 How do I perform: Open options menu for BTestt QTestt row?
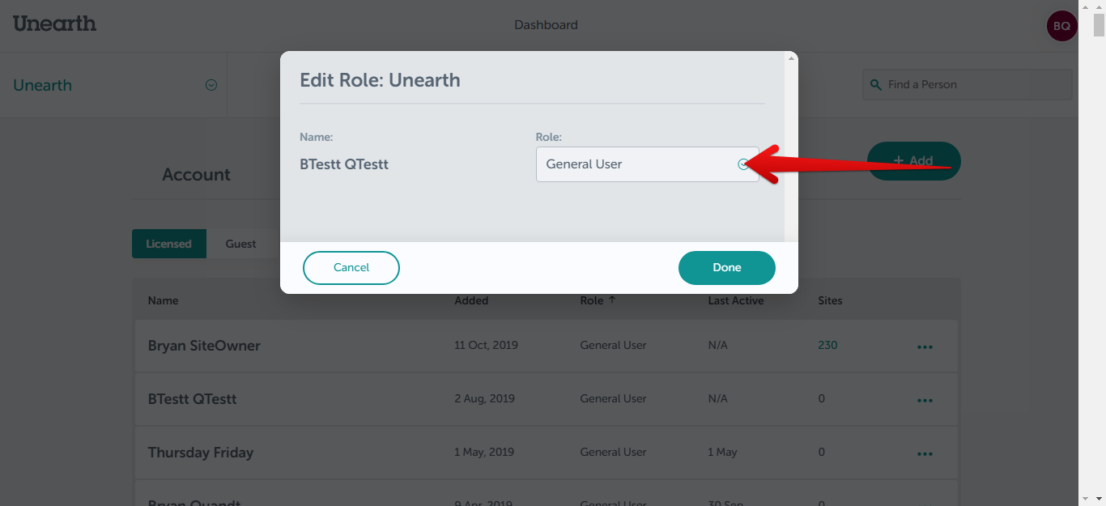tap(925, 400)
